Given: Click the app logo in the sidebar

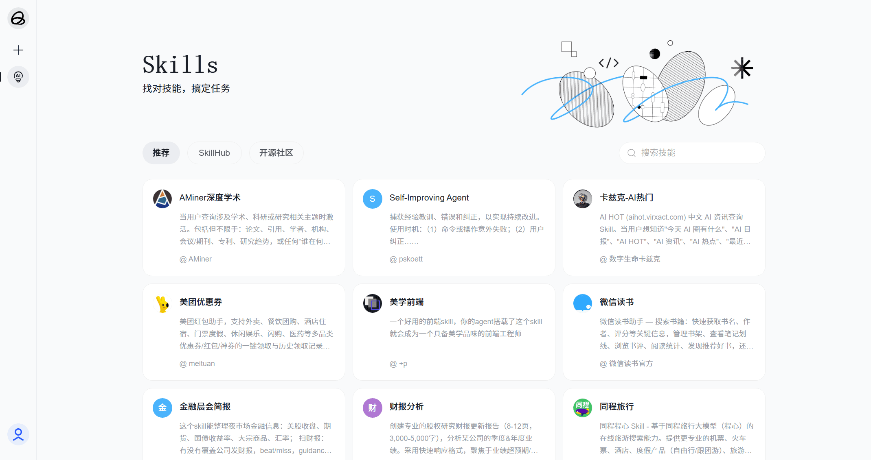Looking at the screenshot, I should (x=18, y=18).
